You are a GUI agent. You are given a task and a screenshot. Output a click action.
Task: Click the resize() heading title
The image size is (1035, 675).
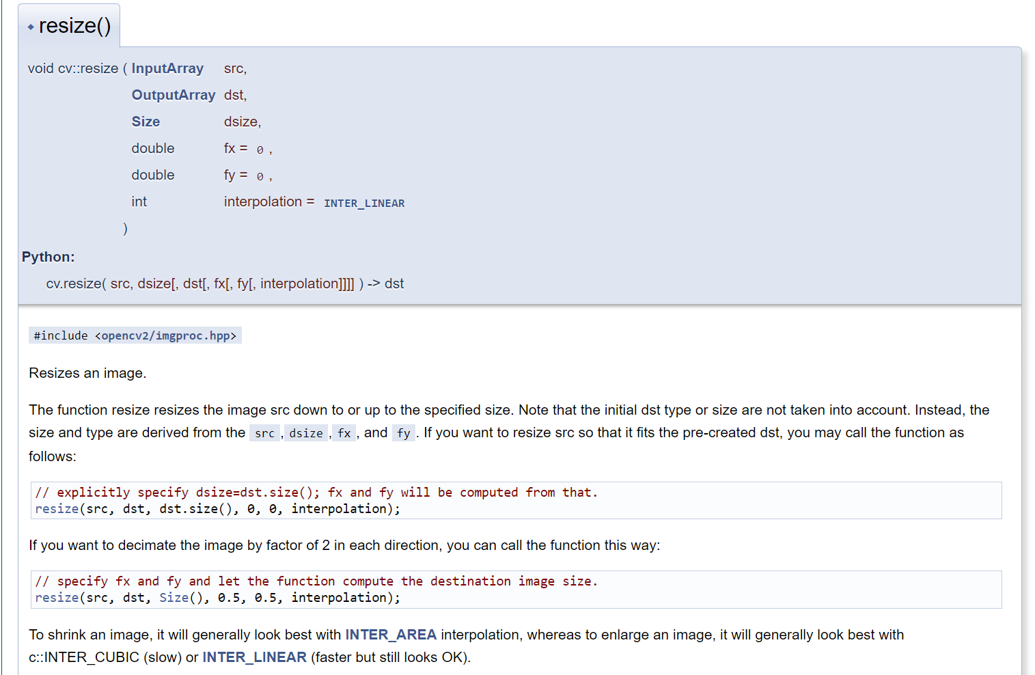74,26
